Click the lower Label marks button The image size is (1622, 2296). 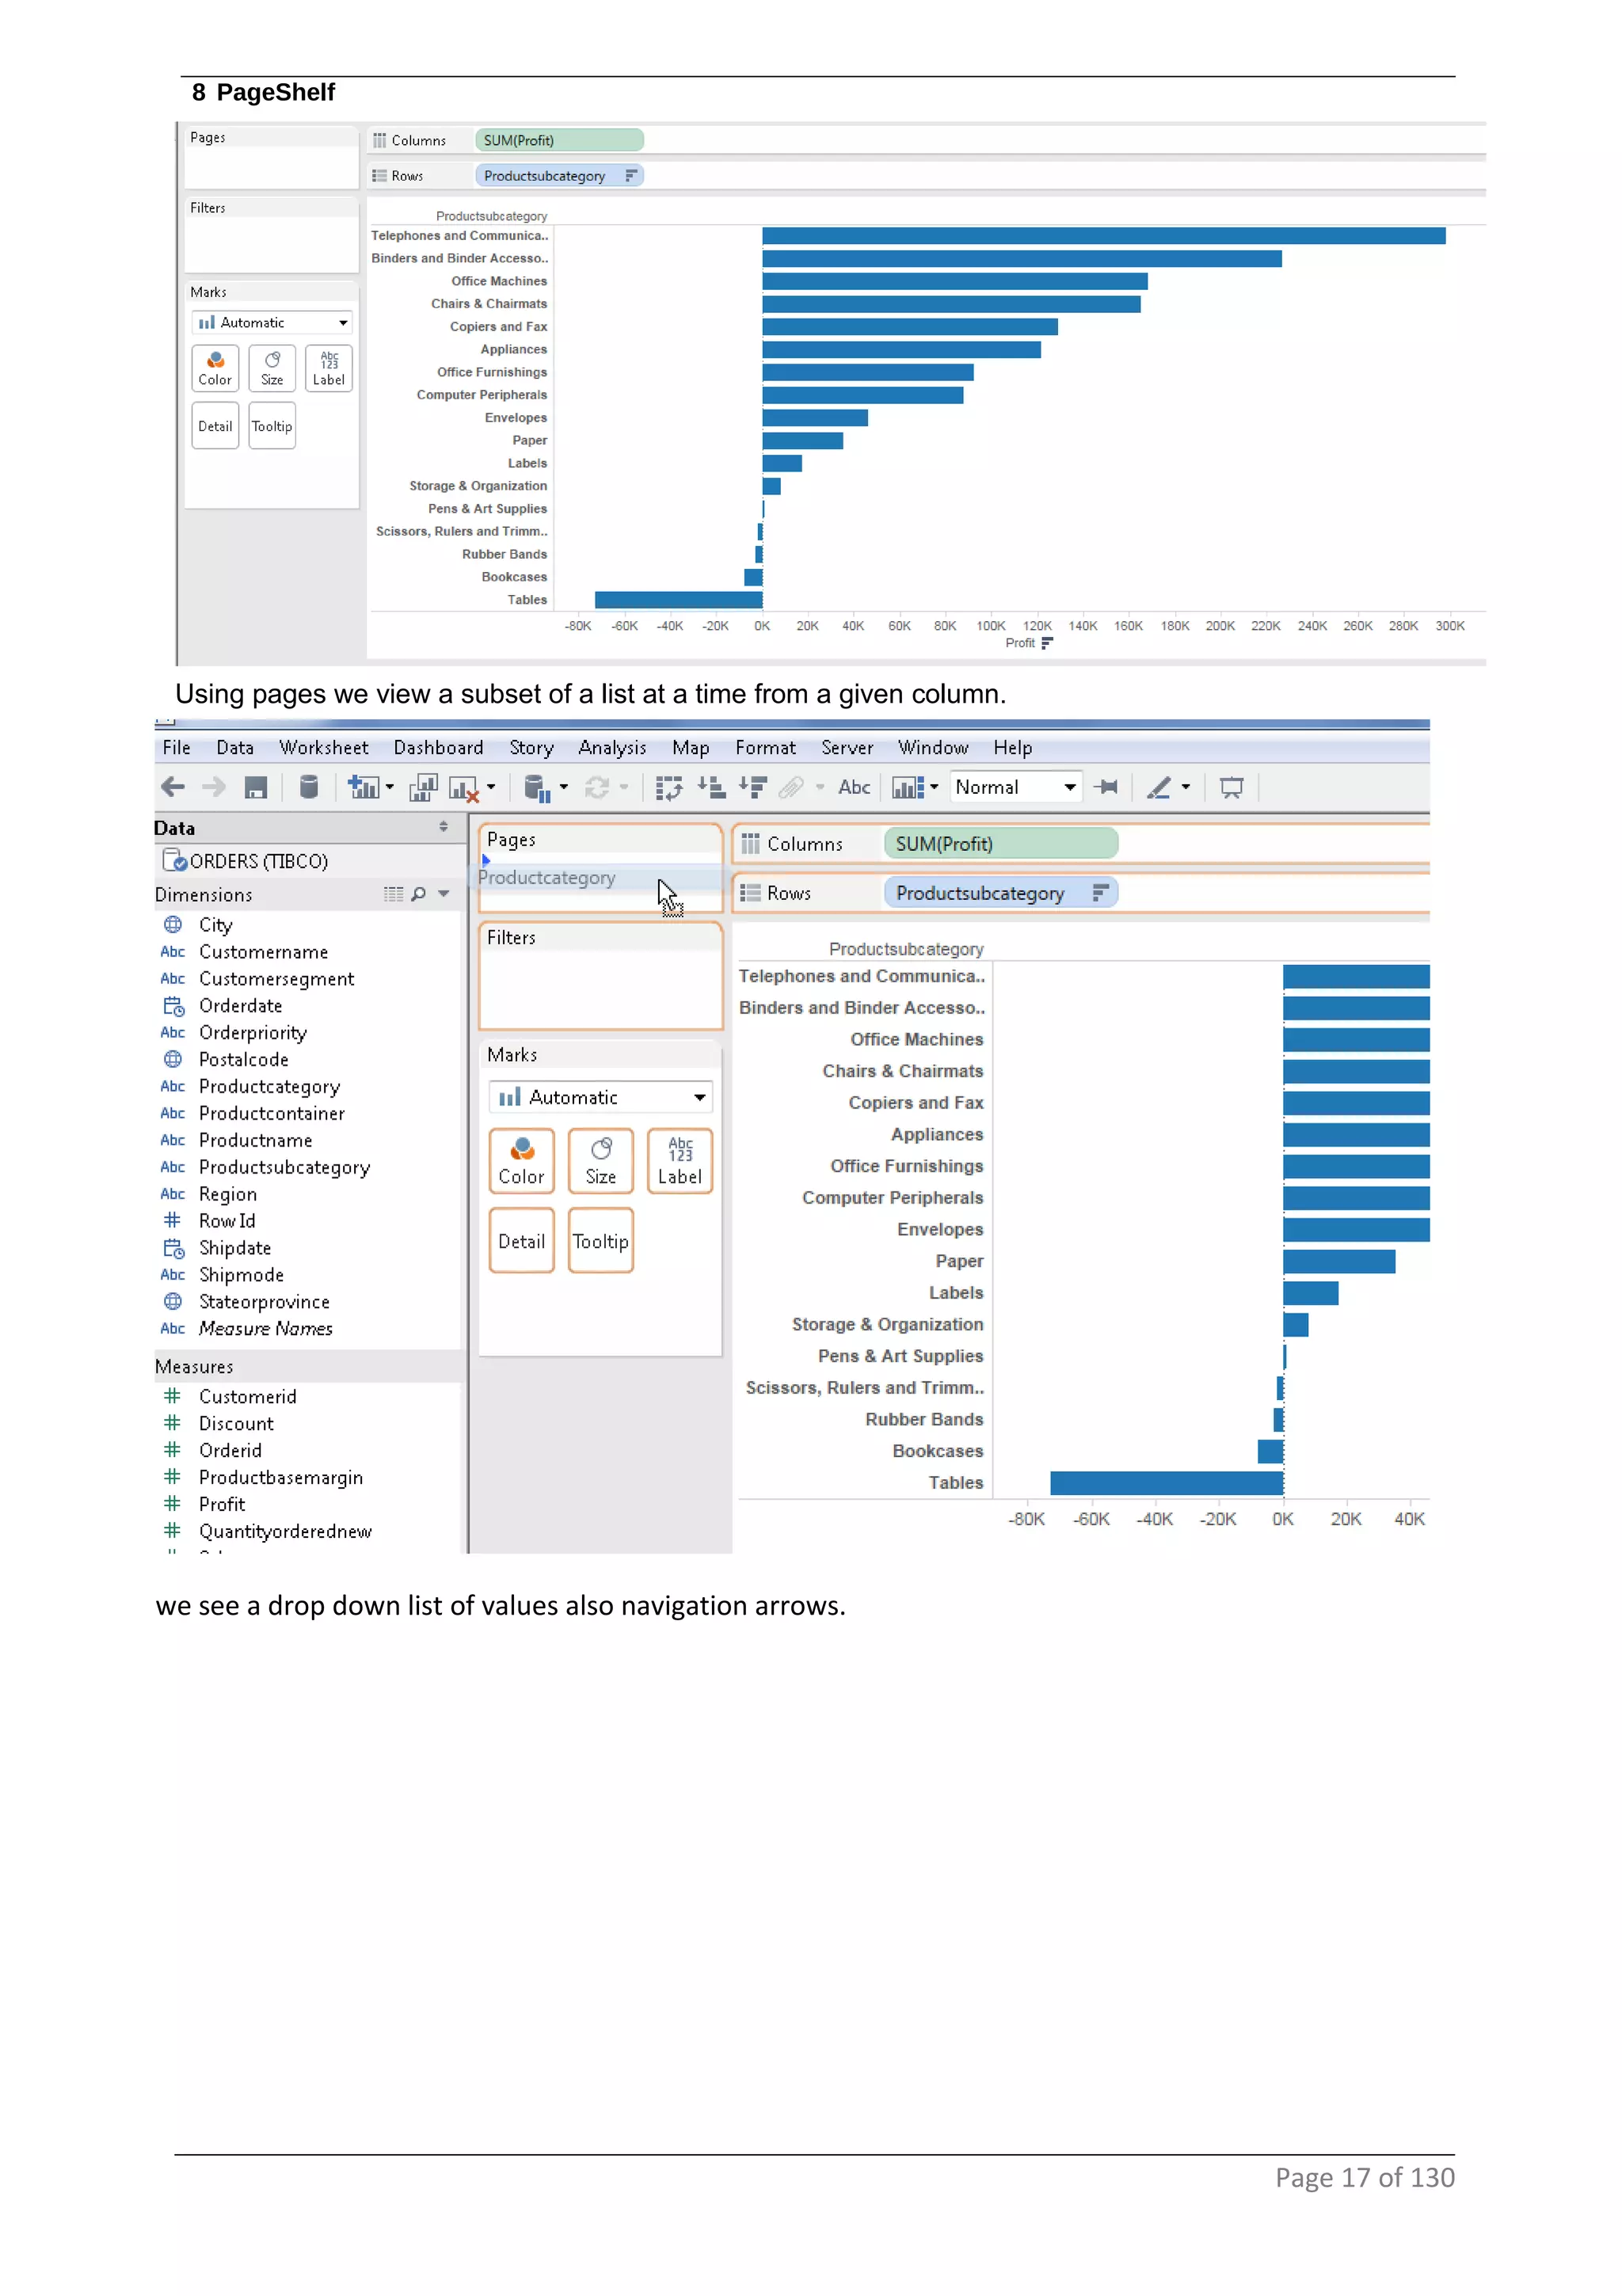[x=680, y=1161]
